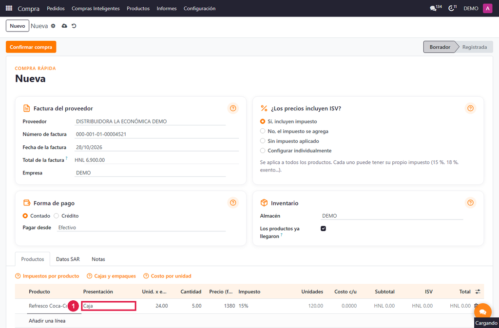
Task: Open the Costo por unidad help link
Action: (168, 276)
